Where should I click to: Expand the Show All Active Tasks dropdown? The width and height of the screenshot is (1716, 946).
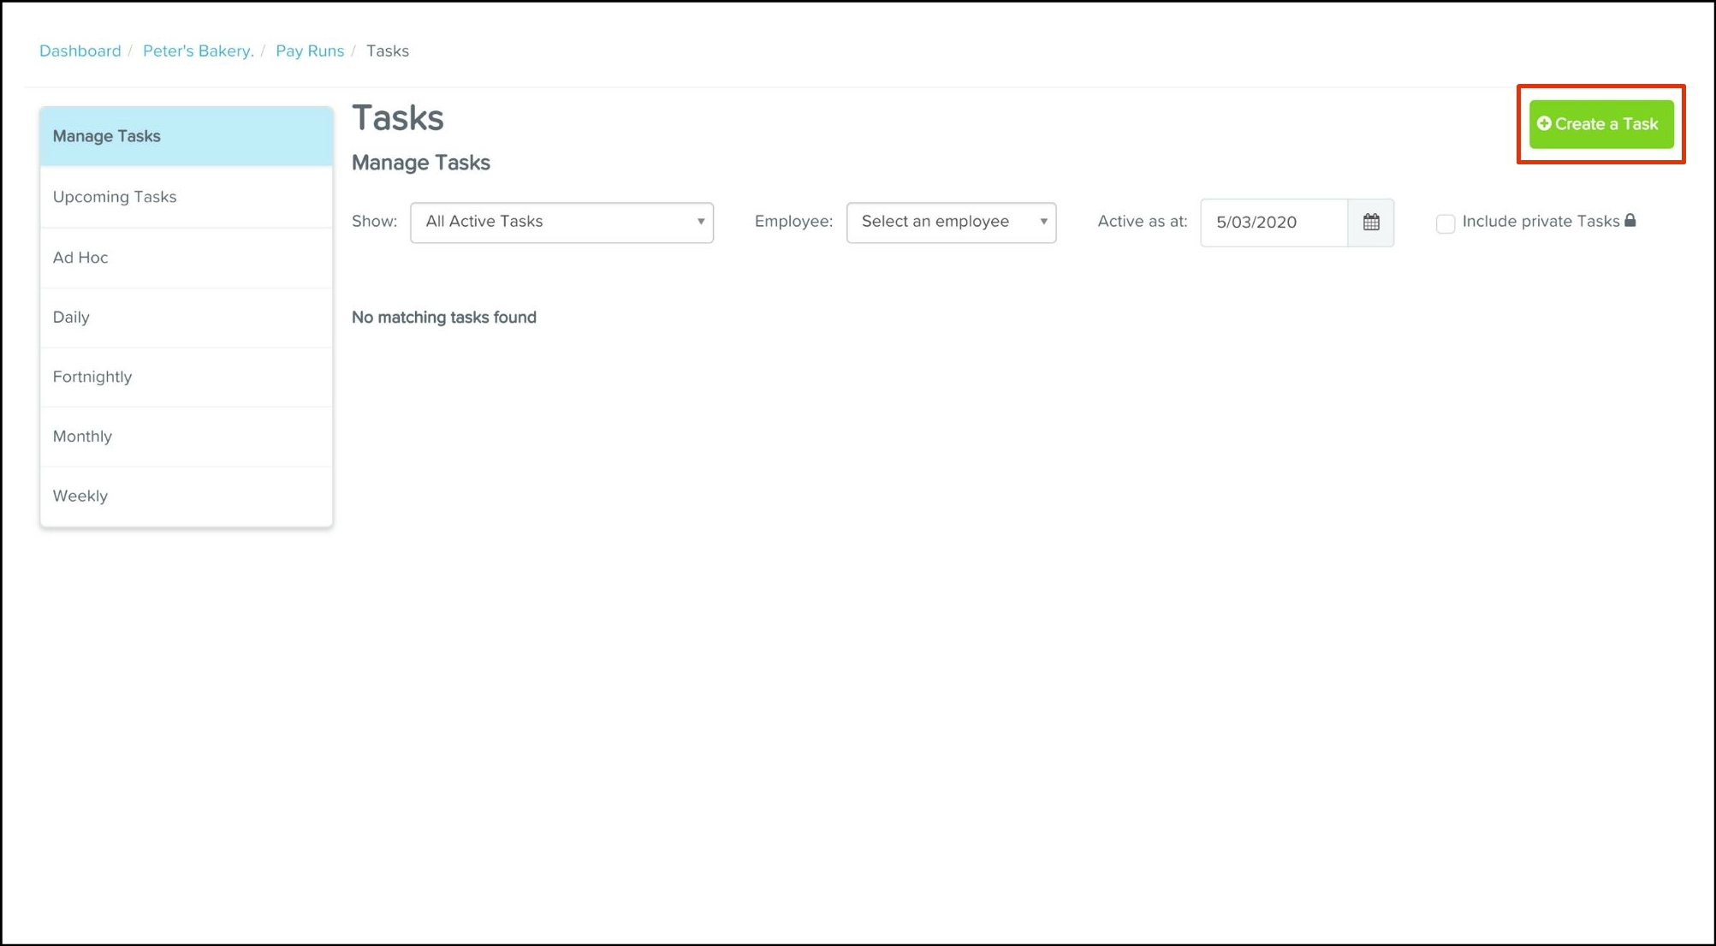561,223
